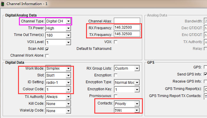Toggle the Promiscuous checkbox

(x=116, y=96)
